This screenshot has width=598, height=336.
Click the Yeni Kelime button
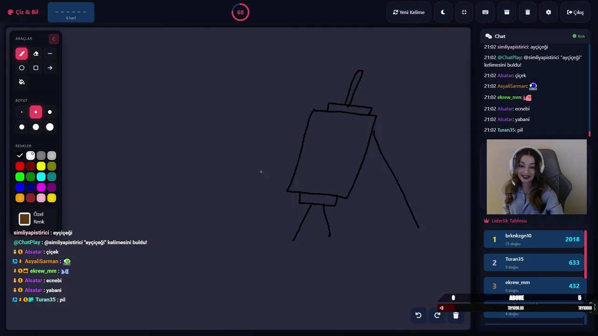[409, 12]
